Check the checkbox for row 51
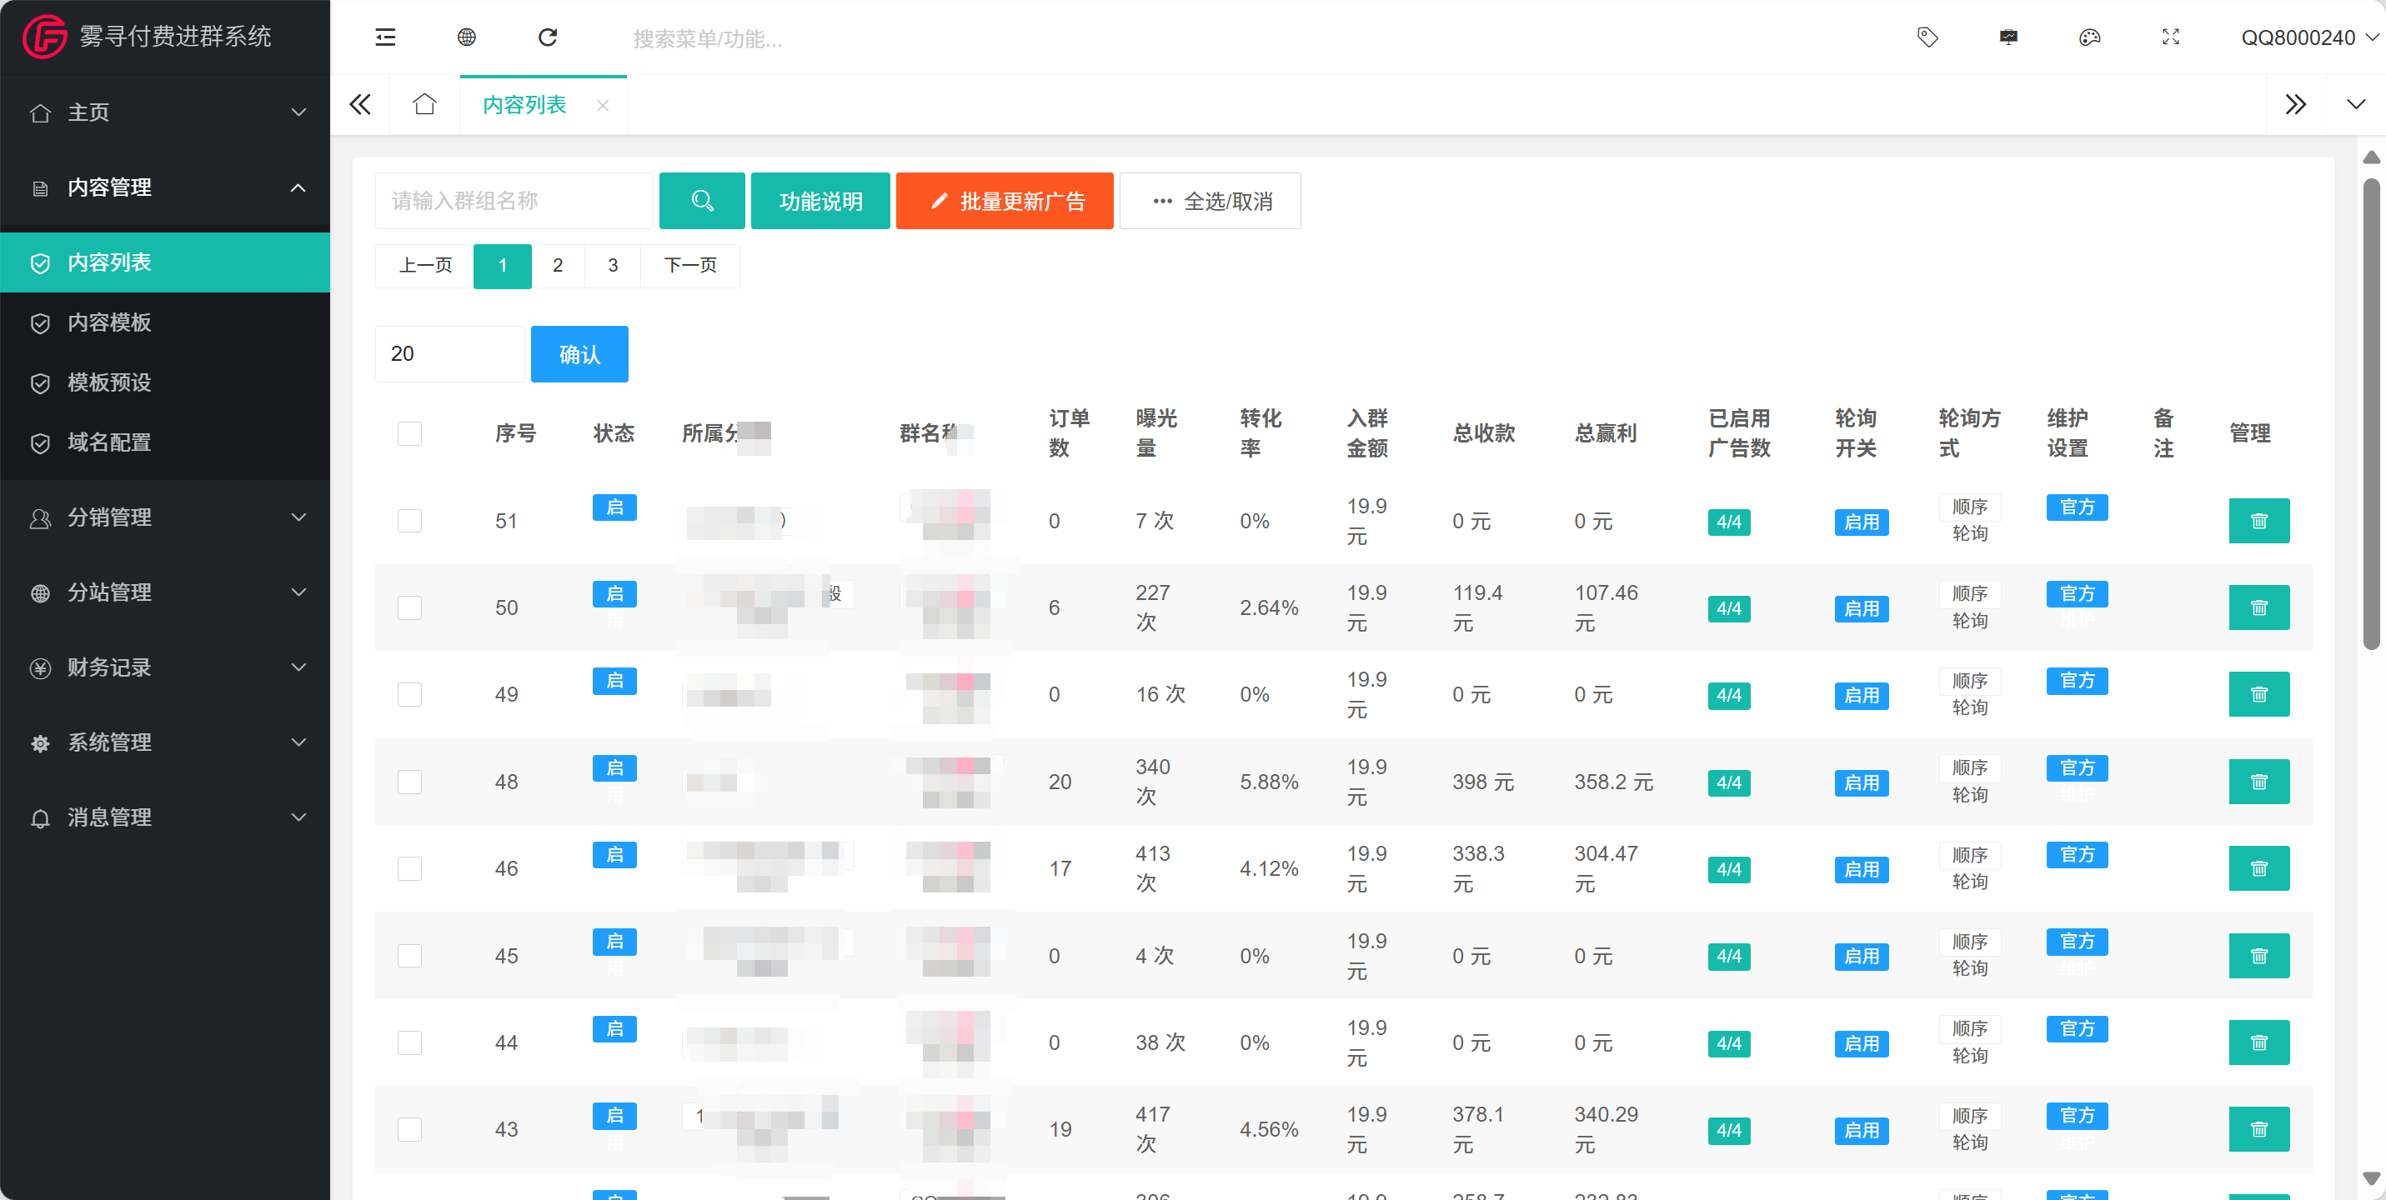The image size is (2386, 1200). coord(409,522)
